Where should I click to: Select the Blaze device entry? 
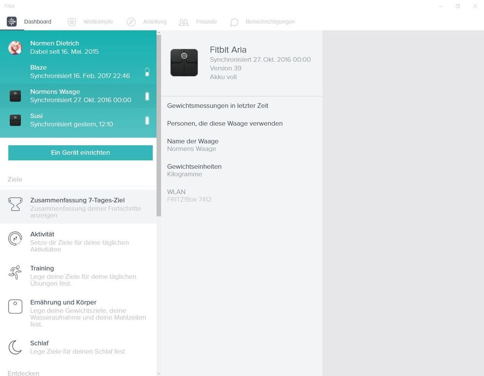(78, 72)
